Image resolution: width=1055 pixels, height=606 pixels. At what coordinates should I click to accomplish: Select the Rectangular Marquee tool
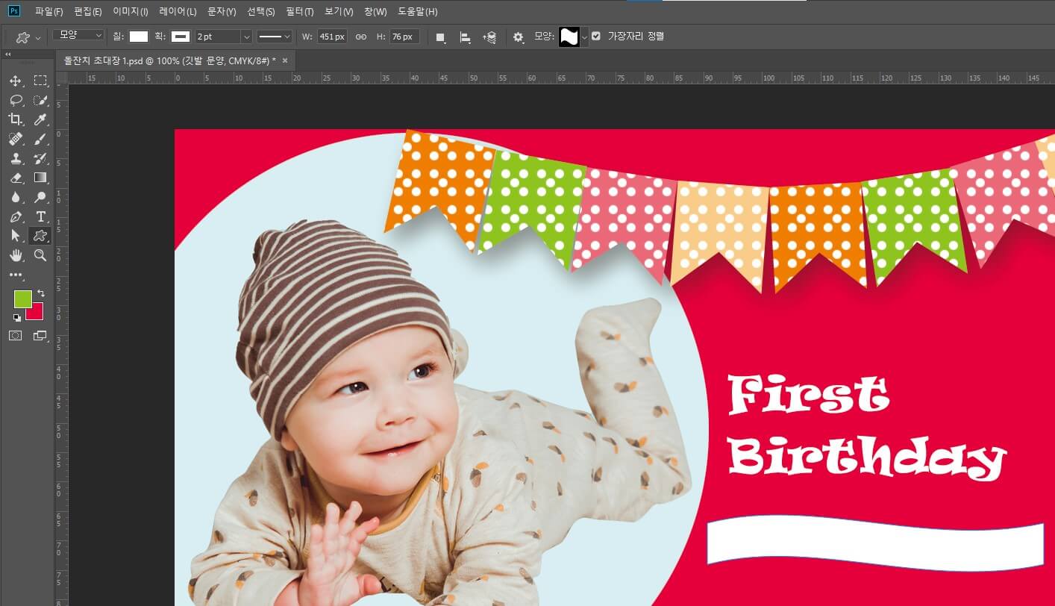click(40, 81)
